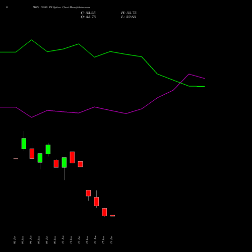Click the close value C: 53.25

(x=88, y=13)
